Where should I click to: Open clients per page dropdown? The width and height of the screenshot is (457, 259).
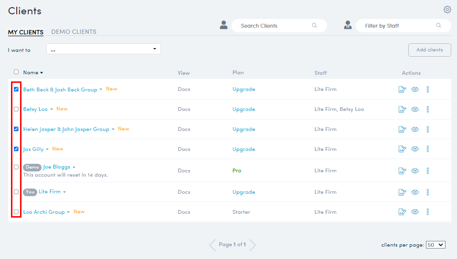click(x=435, y=245)
